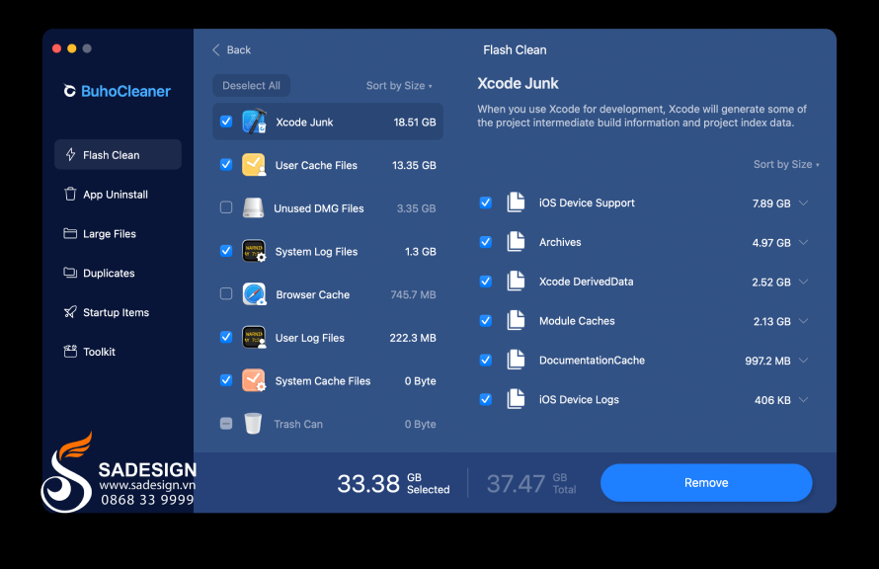Screen dimensions: 879x569
Task: Uncheck the User Log Files checkbox
Action: coord(226,338)
